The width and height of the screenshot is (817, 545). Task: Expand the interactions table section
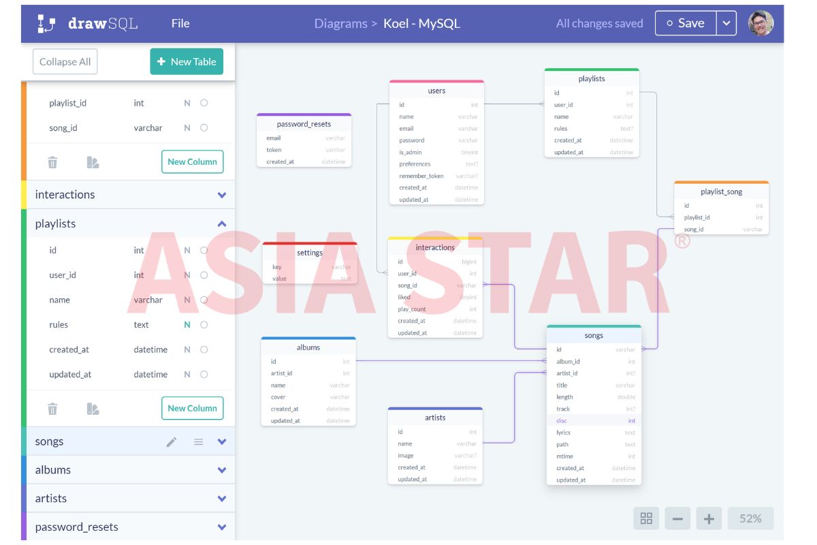coord(221,195)
